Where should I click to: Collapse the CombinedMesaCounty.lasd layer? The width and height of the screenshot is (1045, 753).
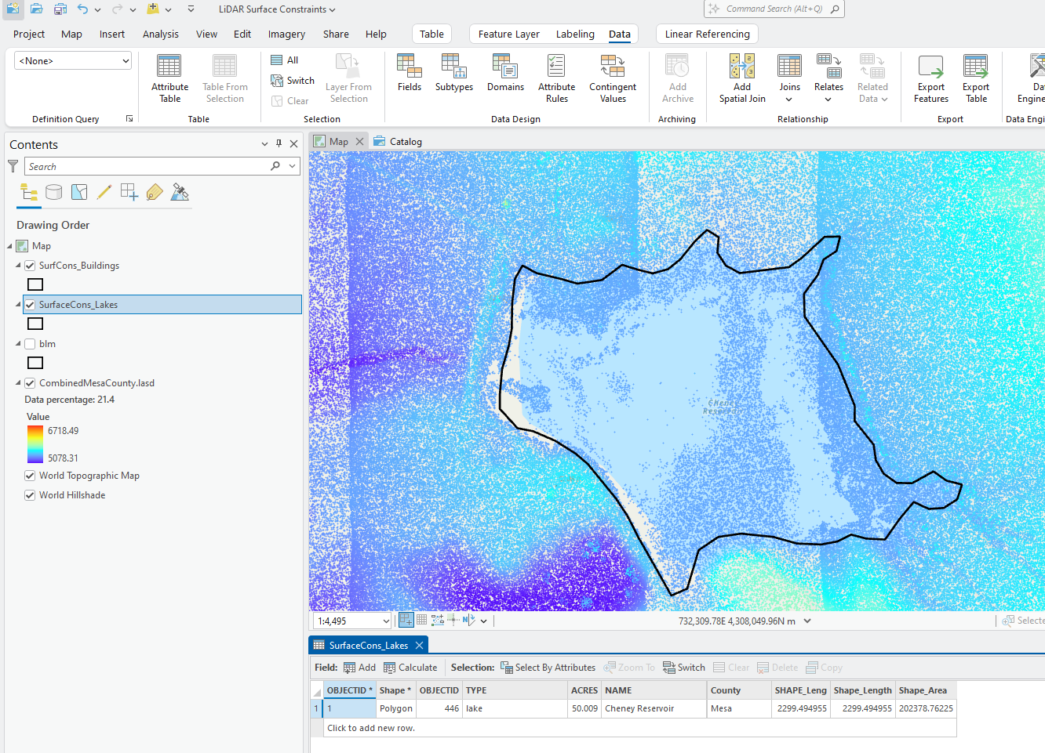click(19, 383)
